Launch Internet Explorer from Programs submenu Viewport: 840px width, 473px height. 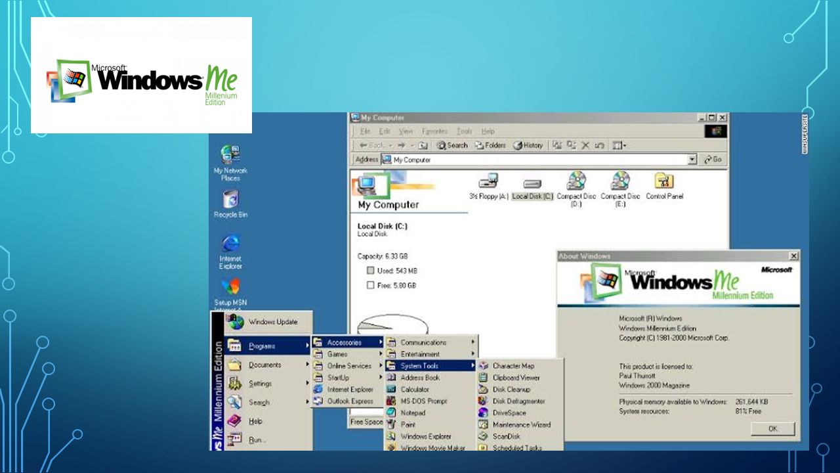(x=348, y=390)
